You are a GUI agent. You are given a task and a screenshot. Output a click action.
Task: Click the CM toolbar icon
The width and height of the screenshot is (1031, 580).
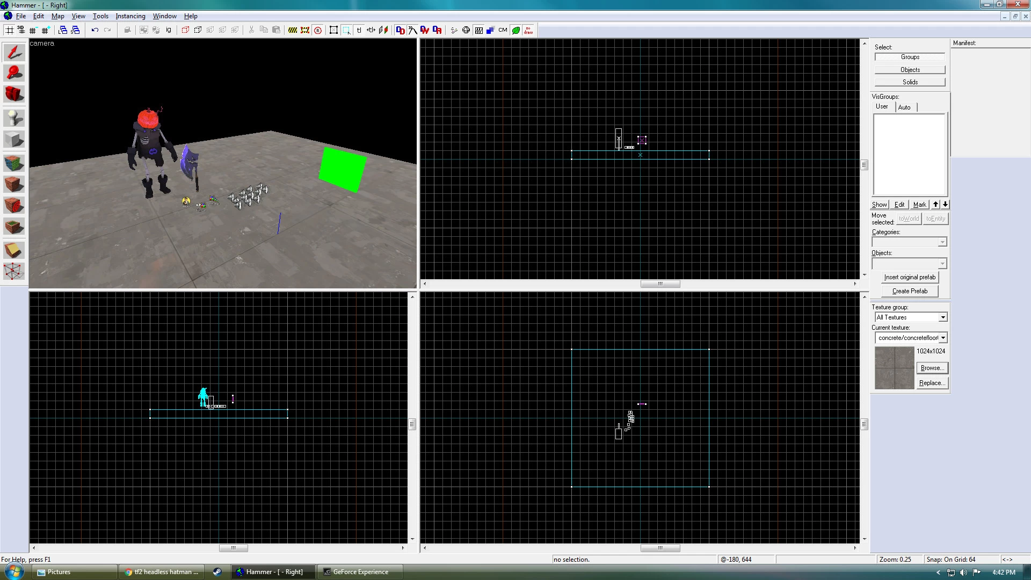503,30
